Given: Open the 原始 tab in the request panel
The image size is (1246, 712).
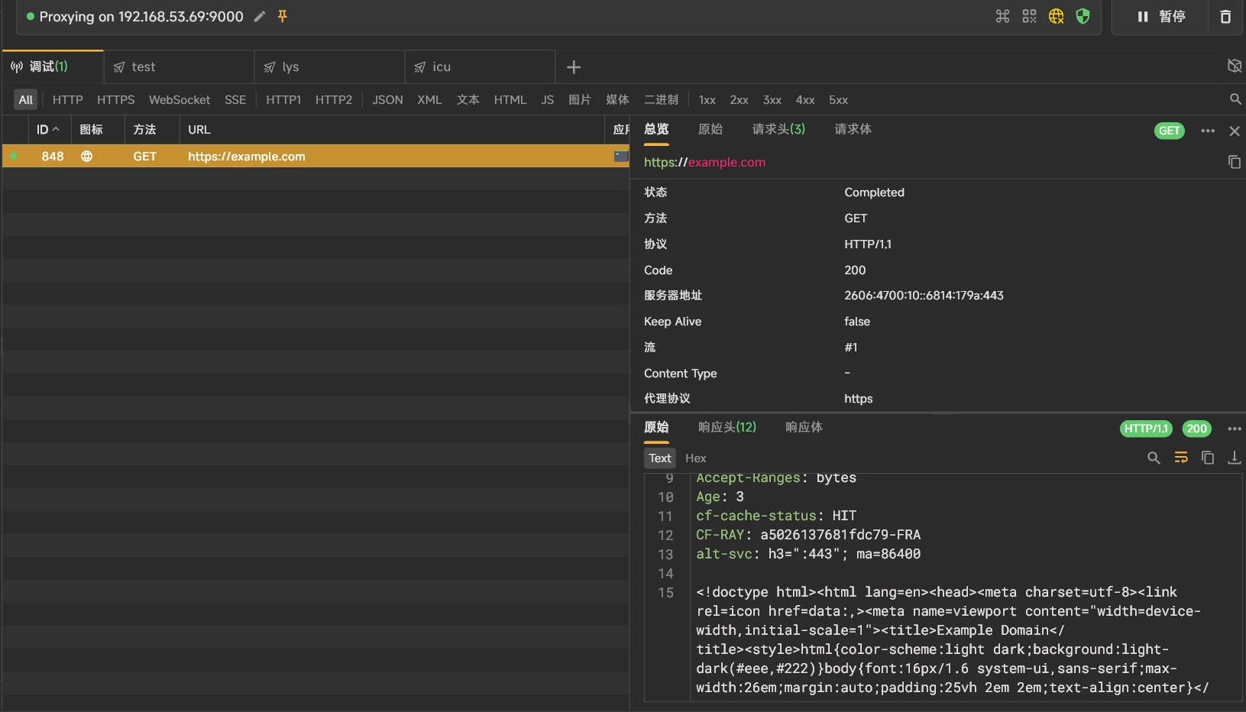Looking at the screenshot, I should 710,129.
